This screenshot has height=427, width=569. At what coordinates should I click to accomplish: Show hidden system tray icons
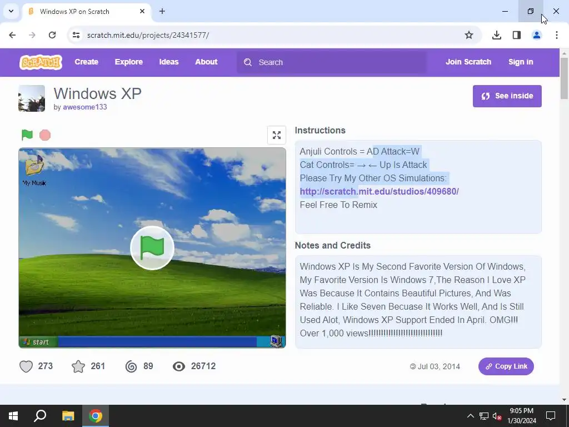(x=470, y=416)
